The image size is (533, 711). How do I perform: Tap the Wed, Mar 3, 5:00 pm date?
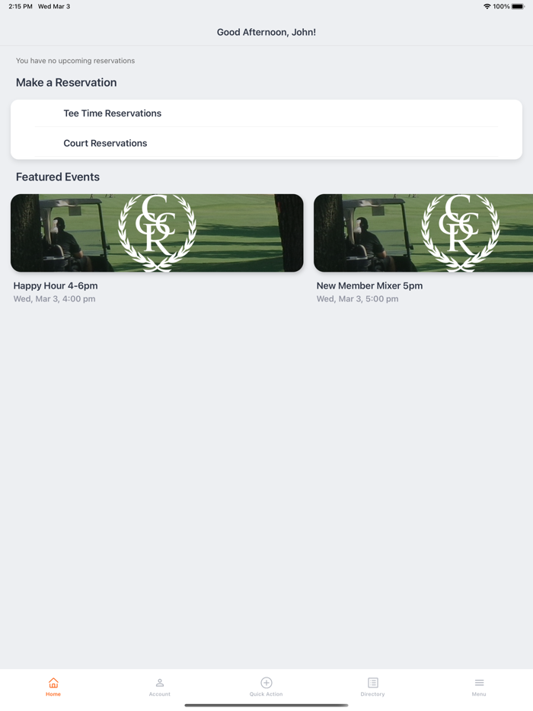point(357,299)
